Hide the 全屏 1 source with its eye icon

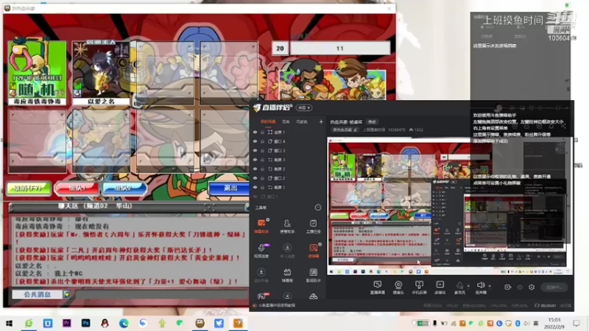(255, 132)
